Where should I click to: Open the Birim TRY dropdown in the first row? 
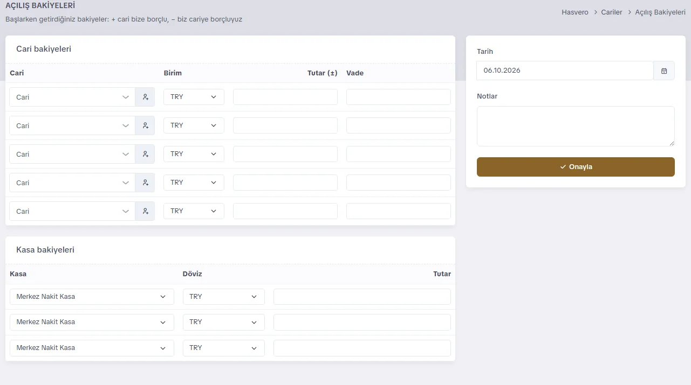coord(194,97)
